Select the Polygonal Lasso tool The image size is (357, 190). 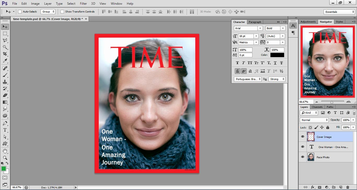click(x=5, y=40)
